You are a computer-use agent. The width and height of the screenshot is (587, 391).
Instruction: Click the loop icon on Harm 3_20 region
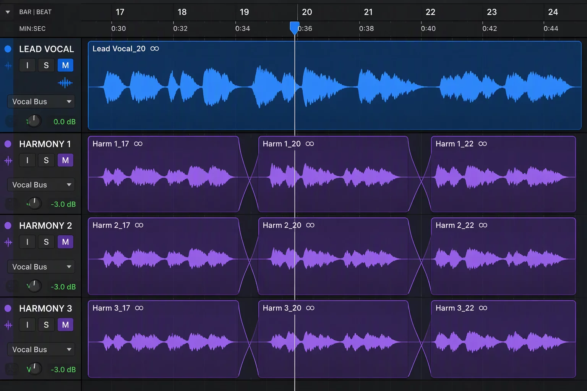pos(310,308)
